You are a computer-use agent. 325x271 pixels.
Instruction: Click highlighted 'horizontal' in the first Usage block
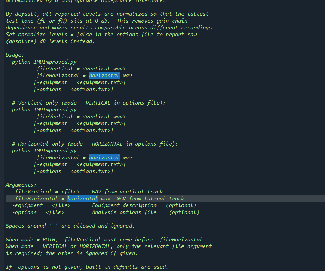point(104,76)
